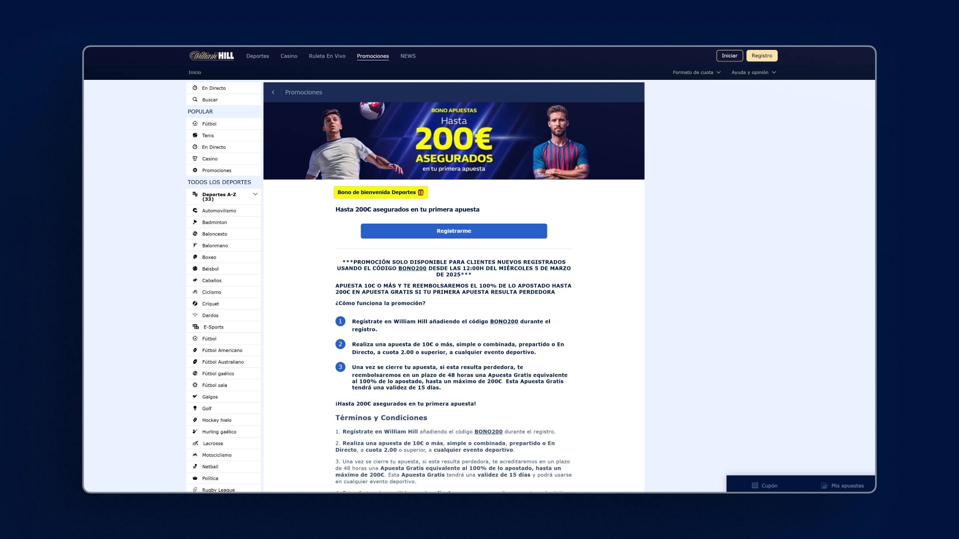Click the Críquet sport icon
The image size is (959, 539).
195,303
